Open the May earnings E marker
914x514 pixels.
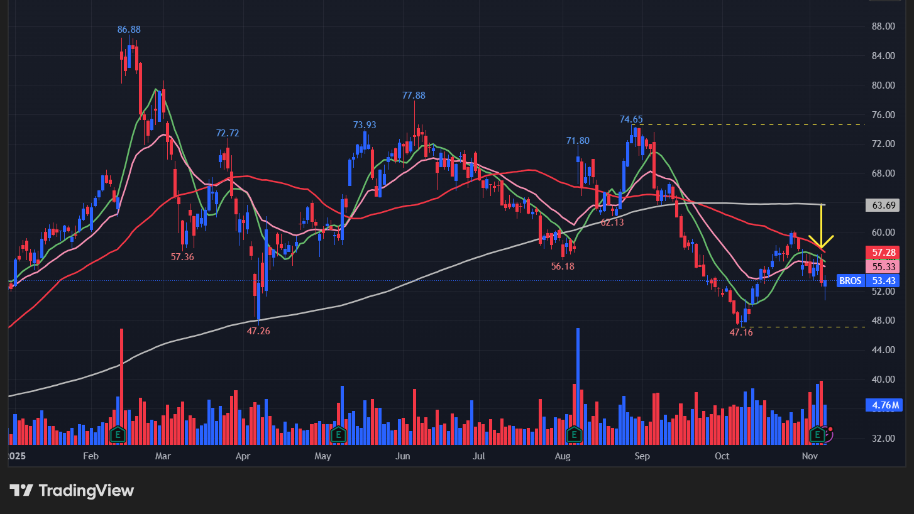tap(338, 434)
